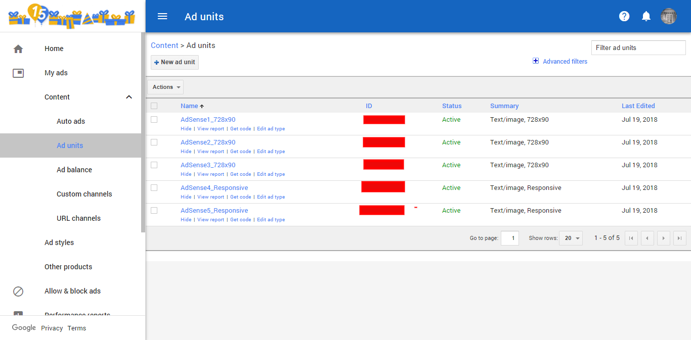Click Get code for AdSense1_728x90
The height and width of the screenshot is (340, 691).
click(x=241, y=129)
